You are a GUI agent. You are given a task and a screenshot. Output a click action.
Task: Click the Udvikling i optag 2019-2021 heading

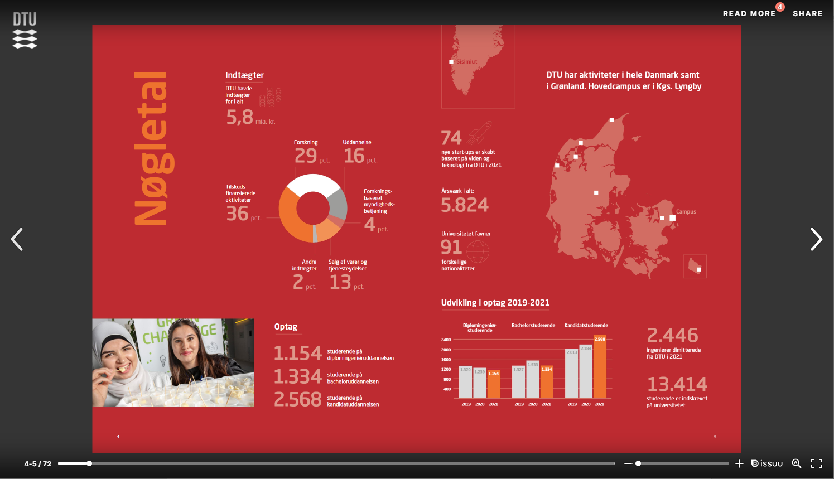click(495, 303)
